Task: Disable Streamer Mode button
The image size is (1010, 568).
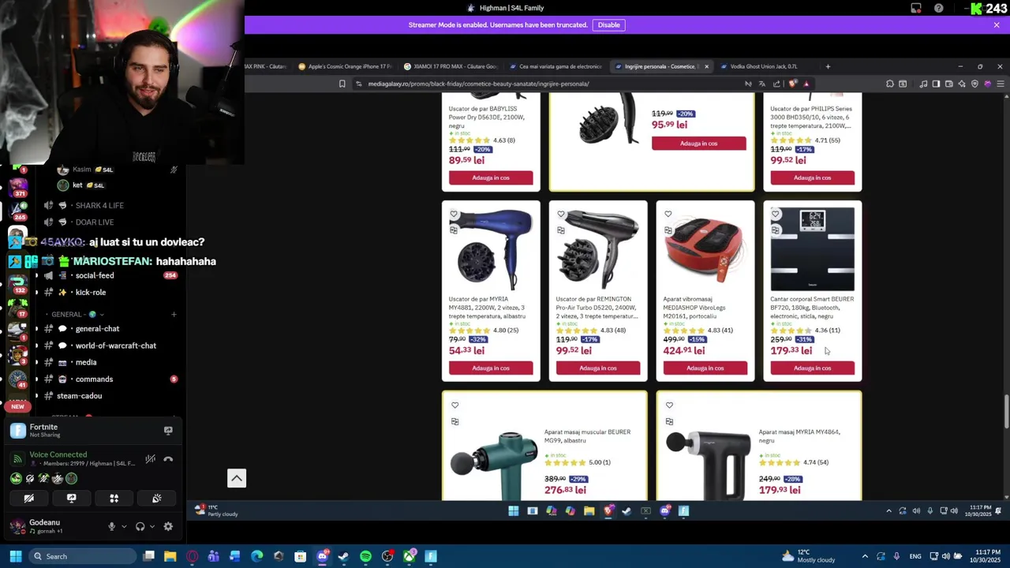Action: (x=608, y=24)
